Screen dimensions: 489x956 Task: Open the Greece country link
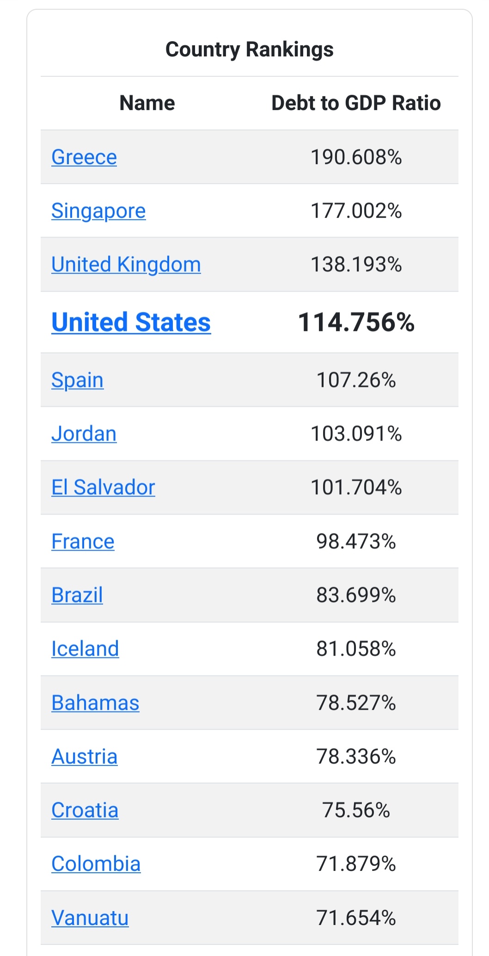(84, 157)
